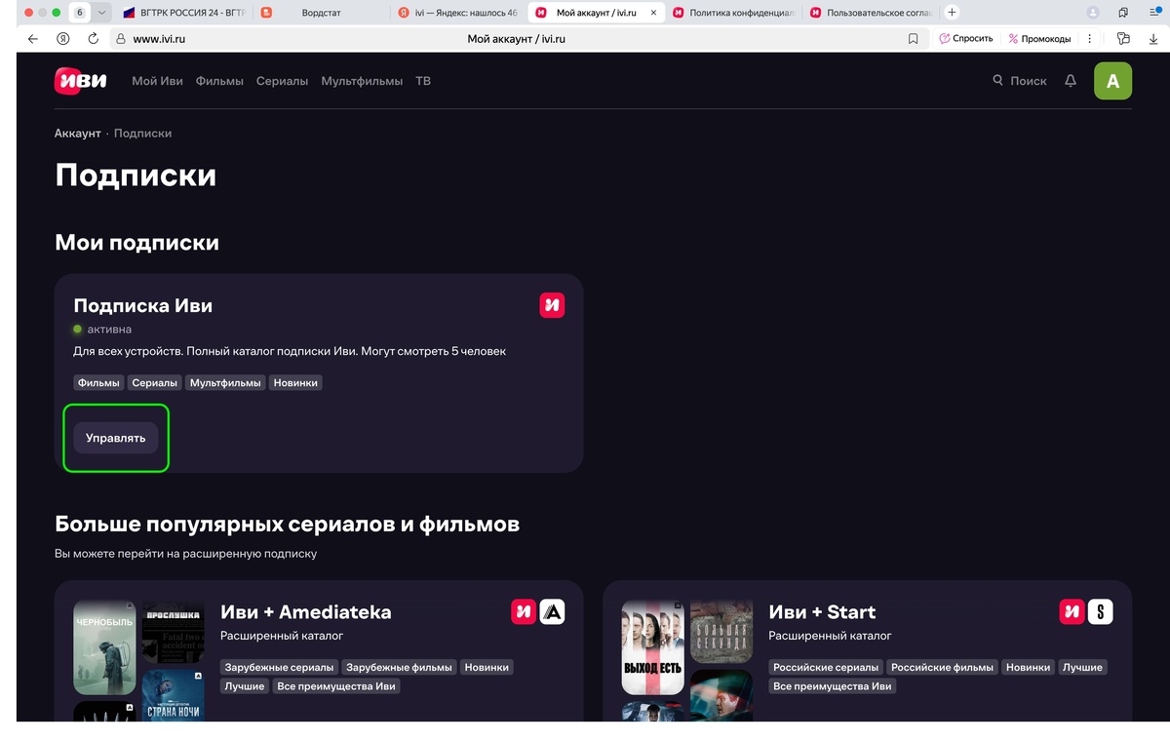Open notifications via the bell icon
The width and height of the screenshot is (1170, 741).
[1070, 81]
